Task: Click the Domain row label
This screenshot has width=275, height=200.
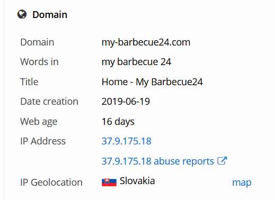Action: coord(37,42)
